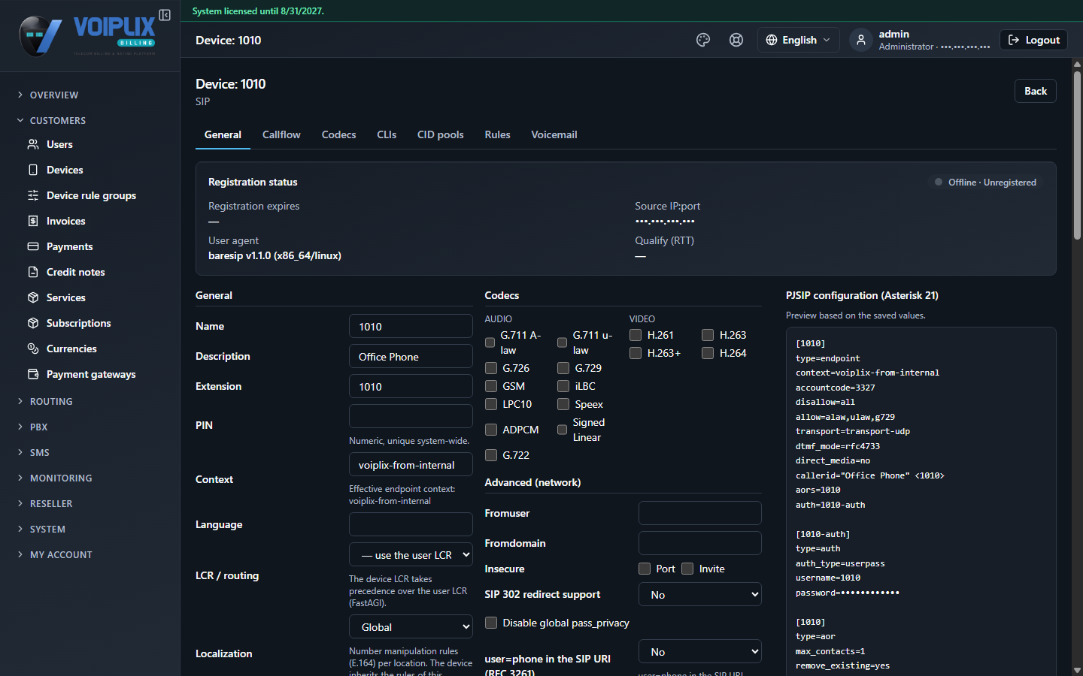Click the admin user avatar icon
Viewport: 1083px width, 676px height.
(861, 40)
